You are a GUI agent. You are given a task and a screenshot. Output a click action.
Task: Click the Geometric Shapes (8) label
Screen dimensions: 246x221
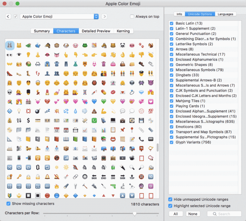(x=194, y=65)
